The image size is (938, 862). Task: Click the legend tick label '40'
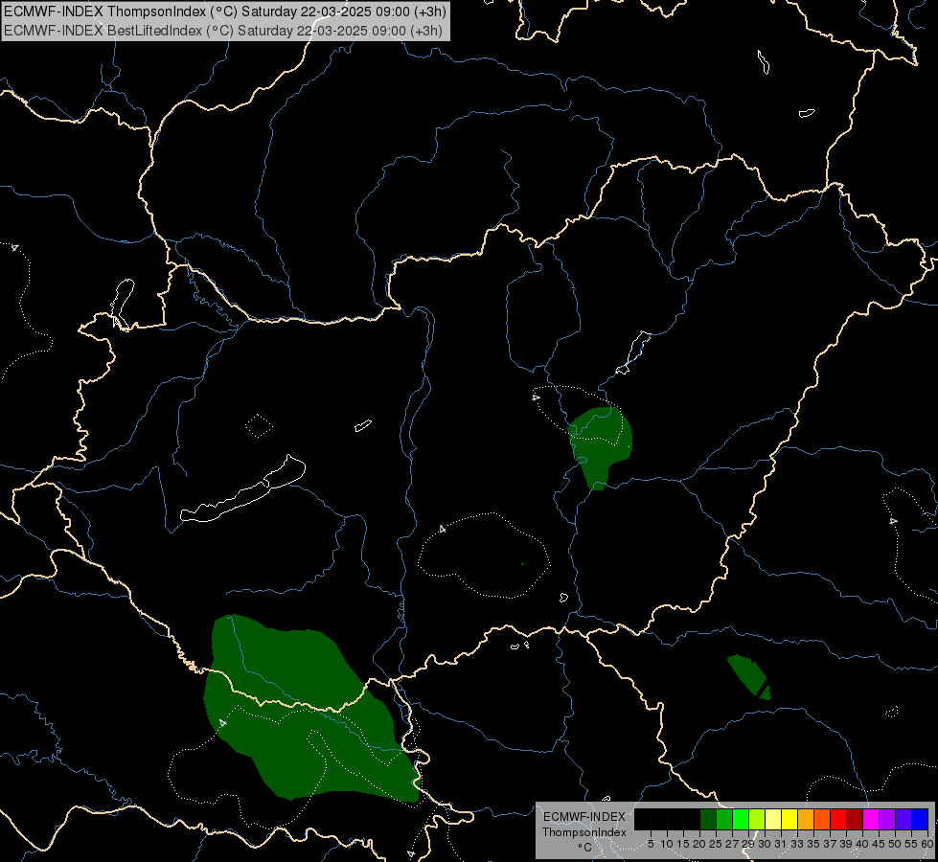pyautogui.click(x=862, y=844)
